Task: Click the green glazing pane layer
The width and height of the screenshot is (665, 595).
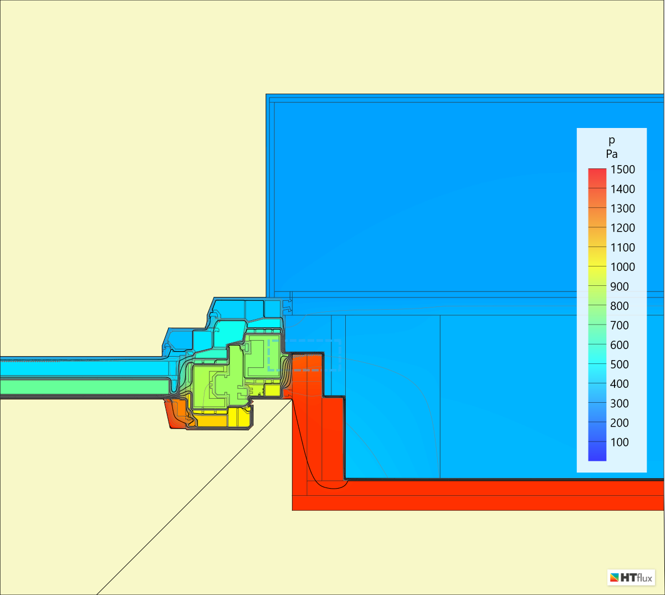Action: point(83,385)
